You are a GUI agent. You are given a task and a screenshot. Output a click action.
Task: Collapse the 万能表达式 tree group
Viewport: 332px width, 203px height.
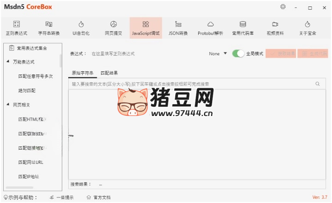pyautogui.click(x=8, y=62)
